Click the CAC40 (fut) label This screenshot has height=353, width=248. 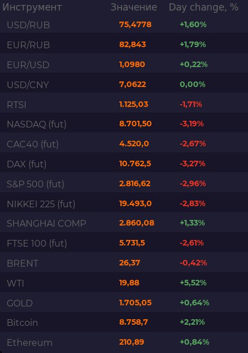33,144
